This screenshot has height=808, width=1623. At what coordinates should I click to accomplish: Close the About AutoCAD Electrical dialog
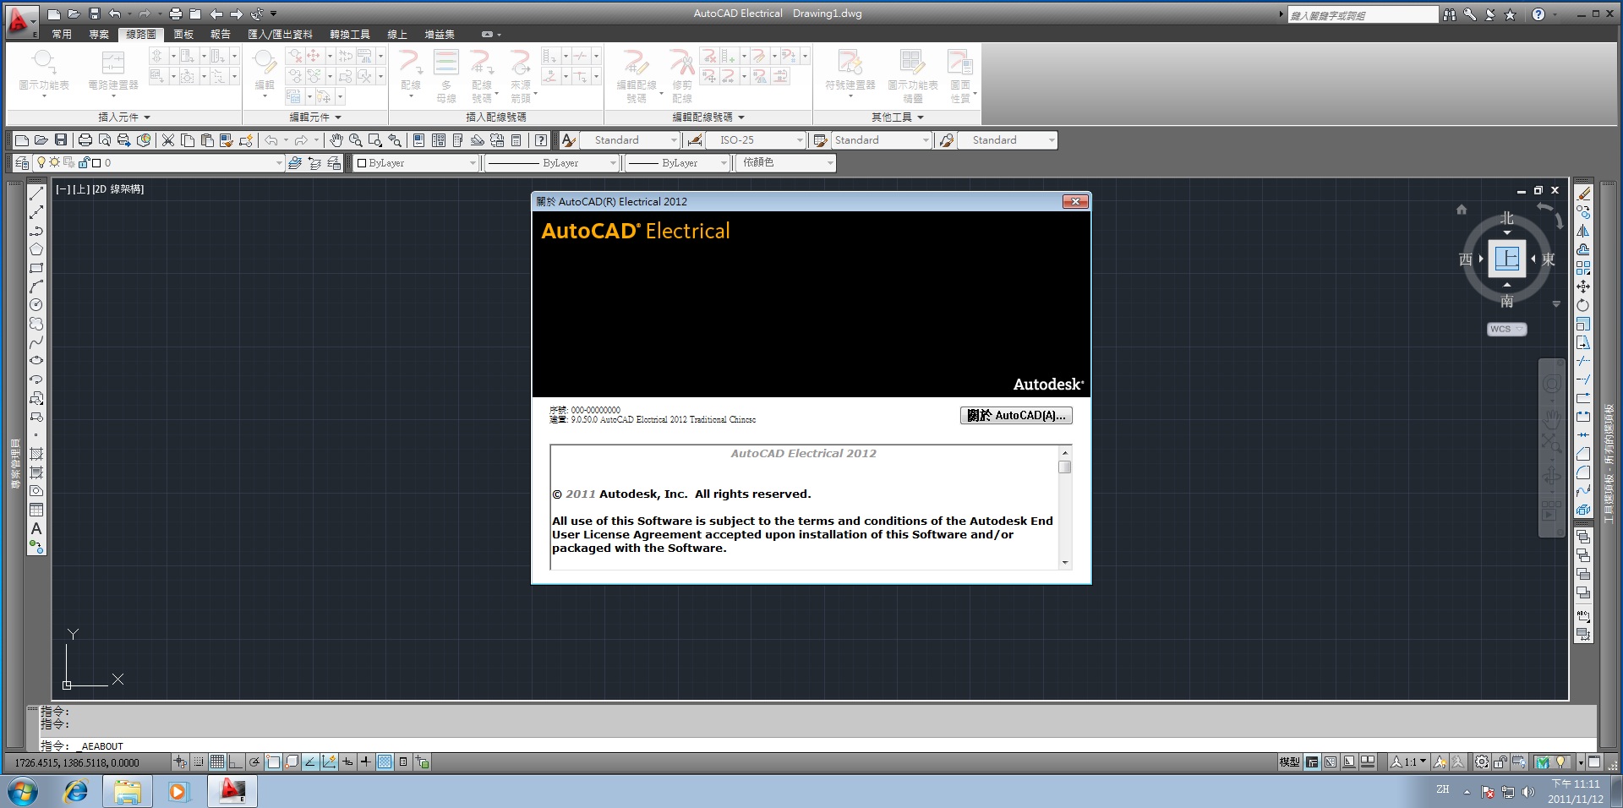[x=1074, y=201]
